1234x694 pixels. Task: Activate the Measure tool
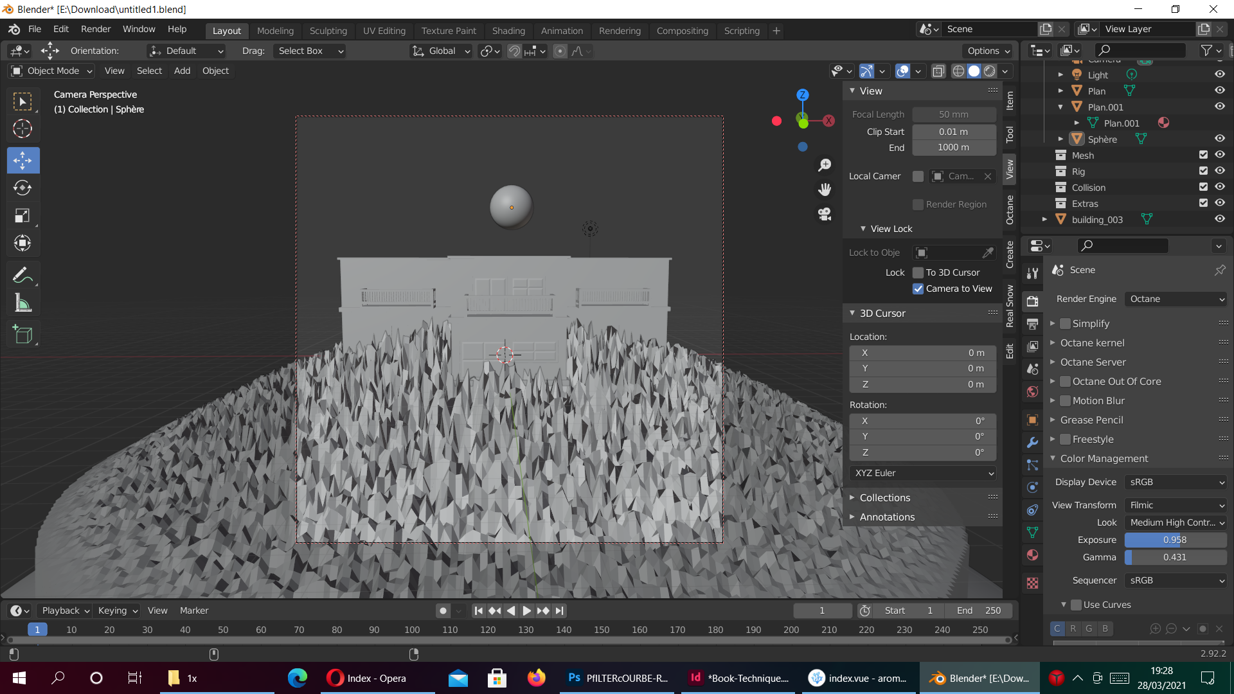[22, 303]
